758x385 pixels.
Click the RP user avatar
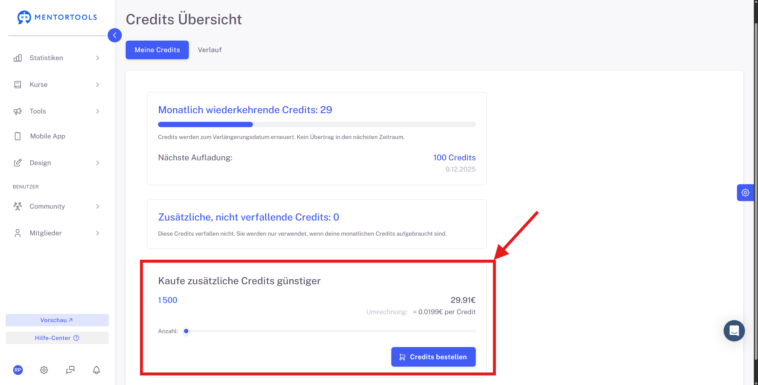pos(18,370)
